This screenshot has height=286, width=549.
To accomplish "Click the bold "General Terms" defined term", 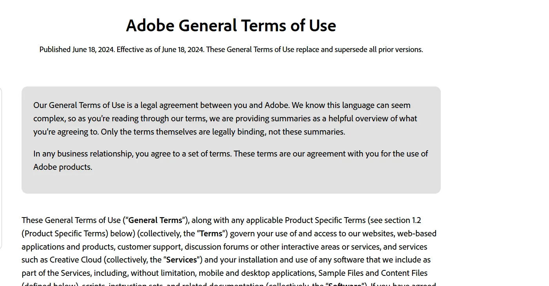I will pos(155,220).
